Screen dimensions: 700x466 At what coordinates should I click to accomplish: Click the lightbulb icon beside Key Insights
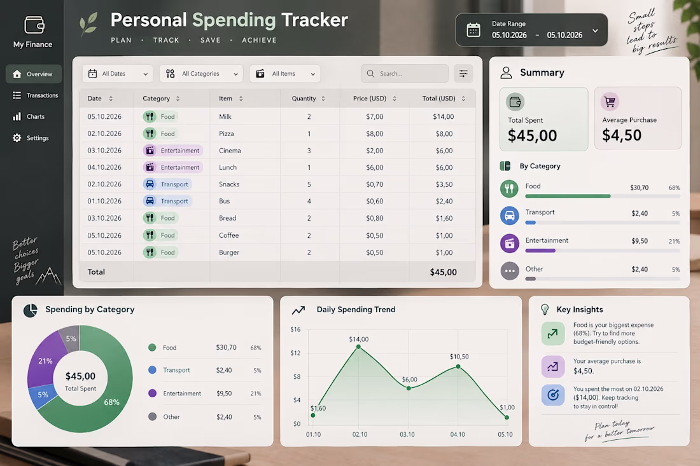click(x=545, y=309)
